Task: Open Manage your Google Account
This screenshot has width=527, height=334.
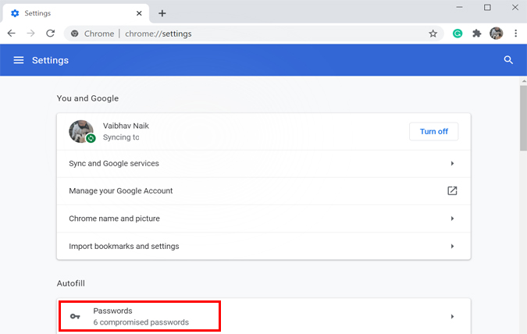Action: 264,191
